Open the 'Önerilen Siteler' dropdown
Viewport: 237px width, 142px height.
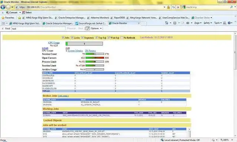point(202,18)
